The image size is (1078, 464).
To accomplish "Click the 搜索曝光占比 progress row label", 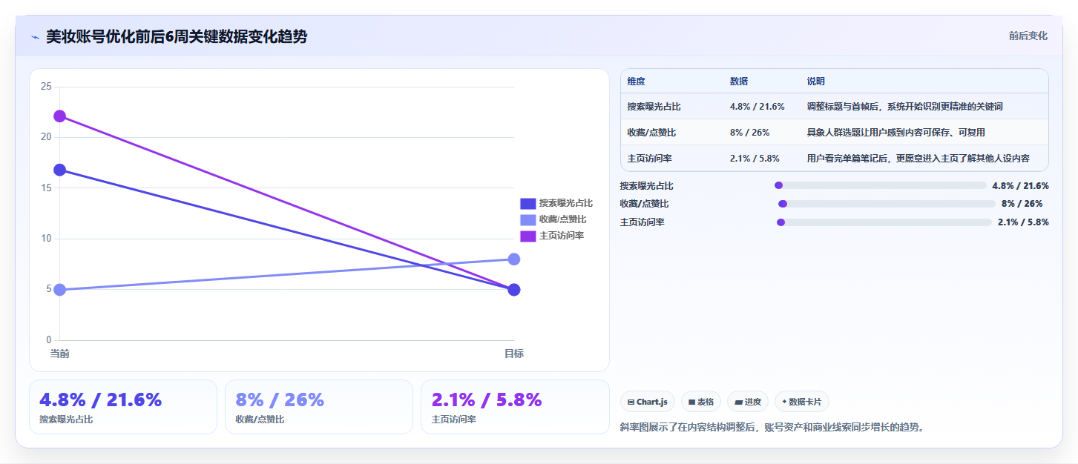I will click(x=647, y=186).
